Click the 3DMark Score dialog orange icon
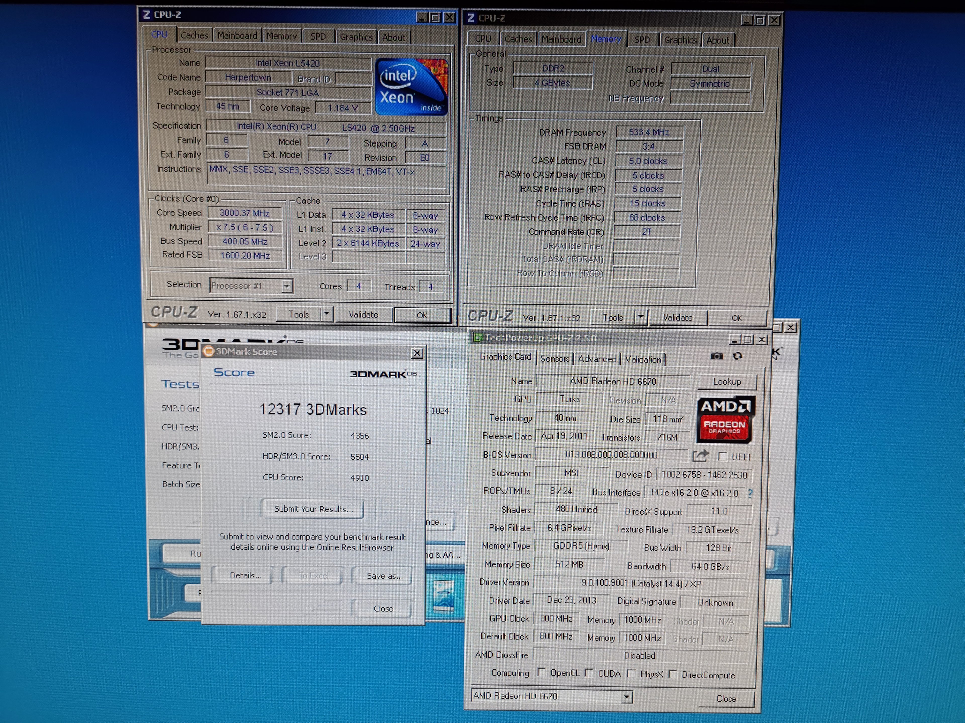 pos(209,352)
